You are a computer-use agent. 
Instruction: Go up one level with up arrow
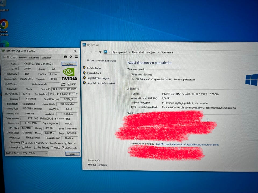point(100,52)
